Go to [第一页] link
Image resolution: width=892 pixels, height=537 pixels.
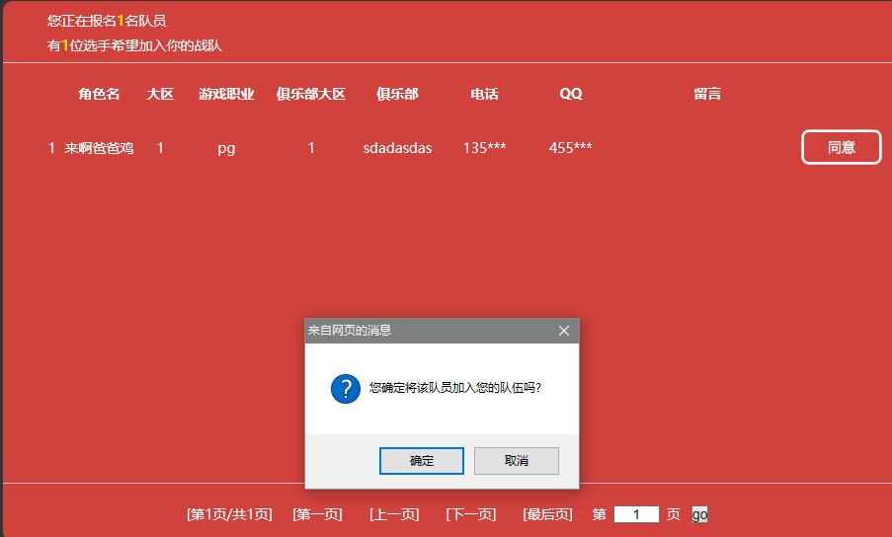click(317, 514)
